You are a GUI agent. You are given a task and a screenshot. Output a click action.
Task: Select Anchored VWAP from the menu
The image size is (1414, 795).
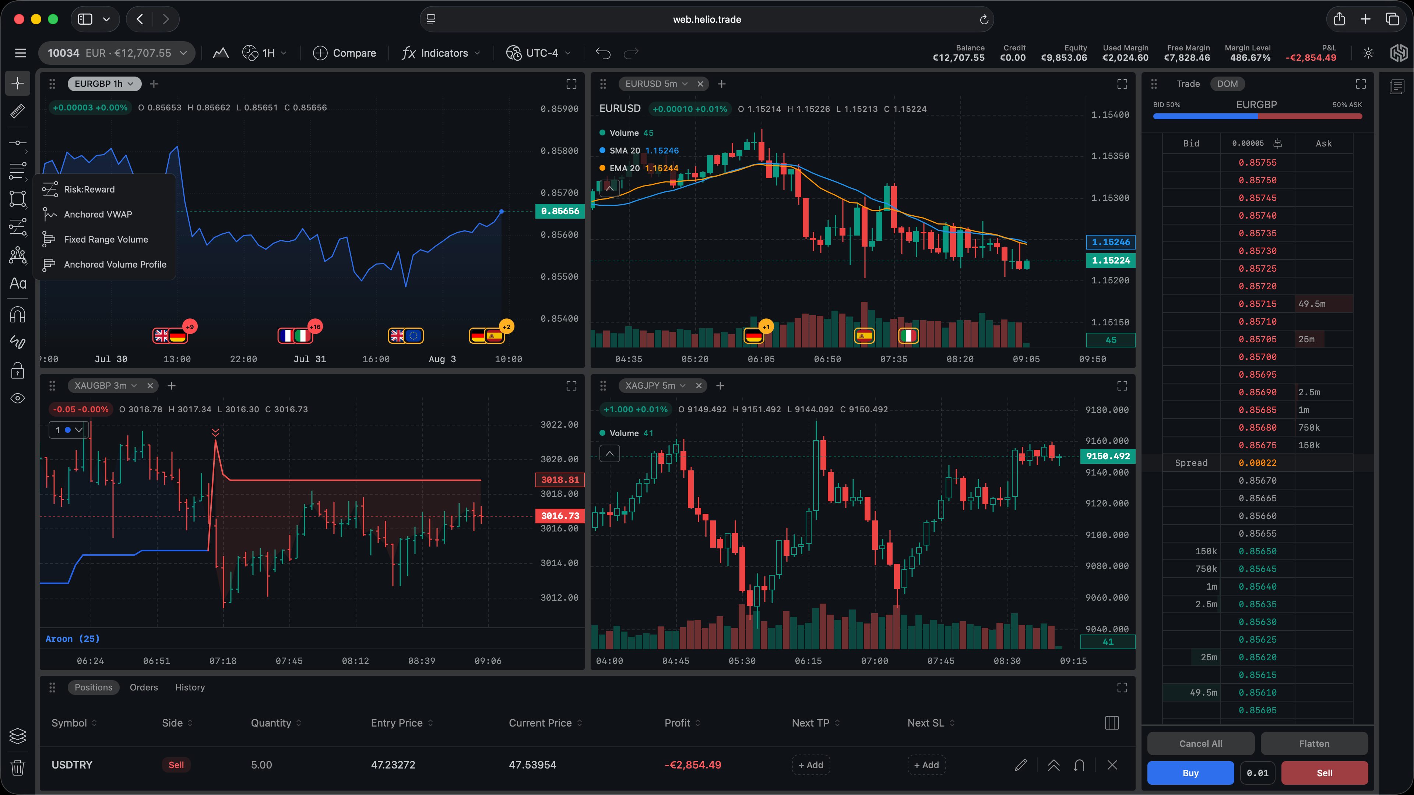[98, 215]
